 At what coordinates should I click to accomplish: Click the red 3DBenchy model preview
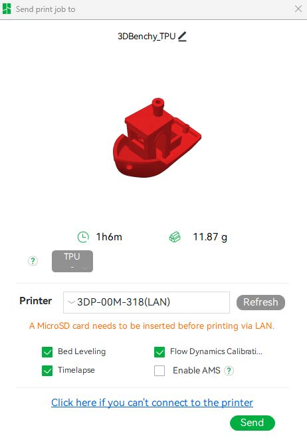click(157, 138)
